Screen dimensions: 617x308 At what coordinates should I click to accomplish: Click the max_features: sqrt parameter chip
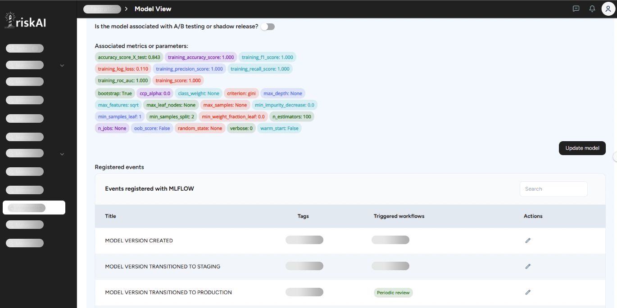click(x=118, y=105)
